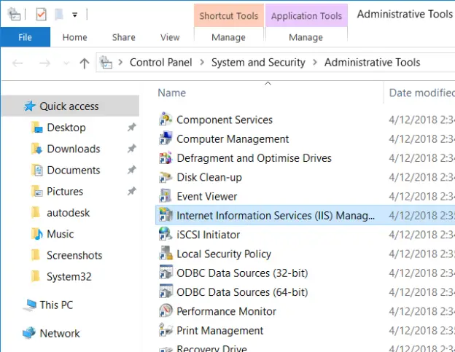Open the Recent locations dropdown arrow

pyautogui.click(x=66, y=63)
